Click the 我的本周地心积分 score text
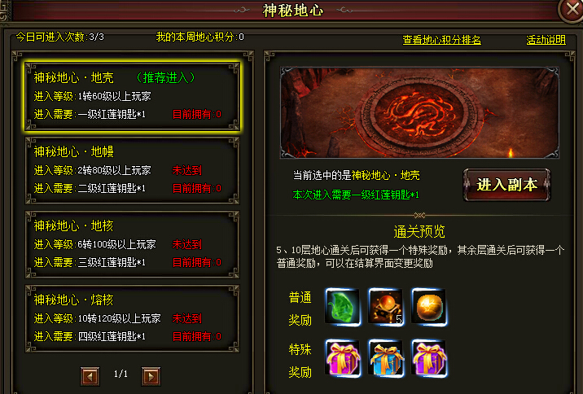The image size is (583, 394). (200, 37)
